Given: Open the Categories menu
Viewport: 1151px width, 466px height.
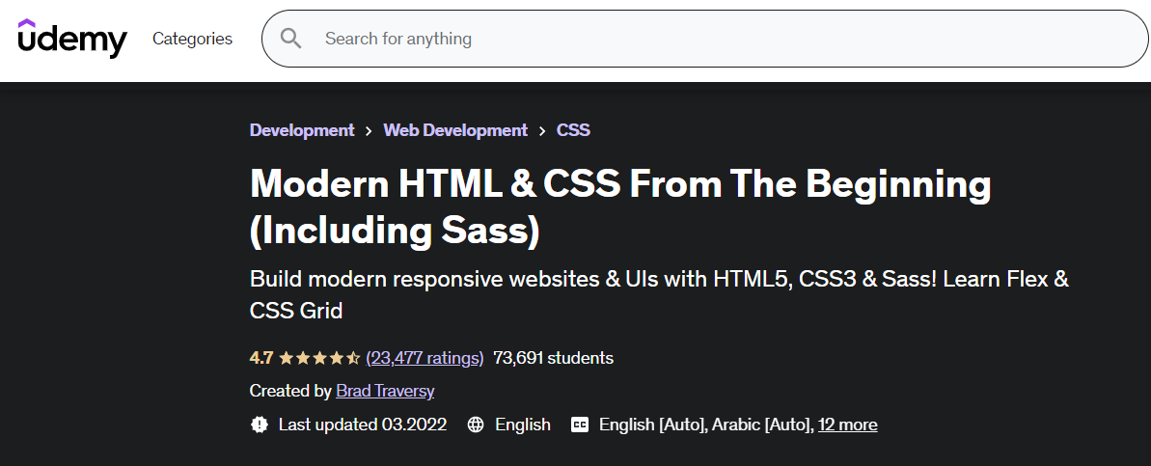Looking at the screenshot, I should 192,39.
